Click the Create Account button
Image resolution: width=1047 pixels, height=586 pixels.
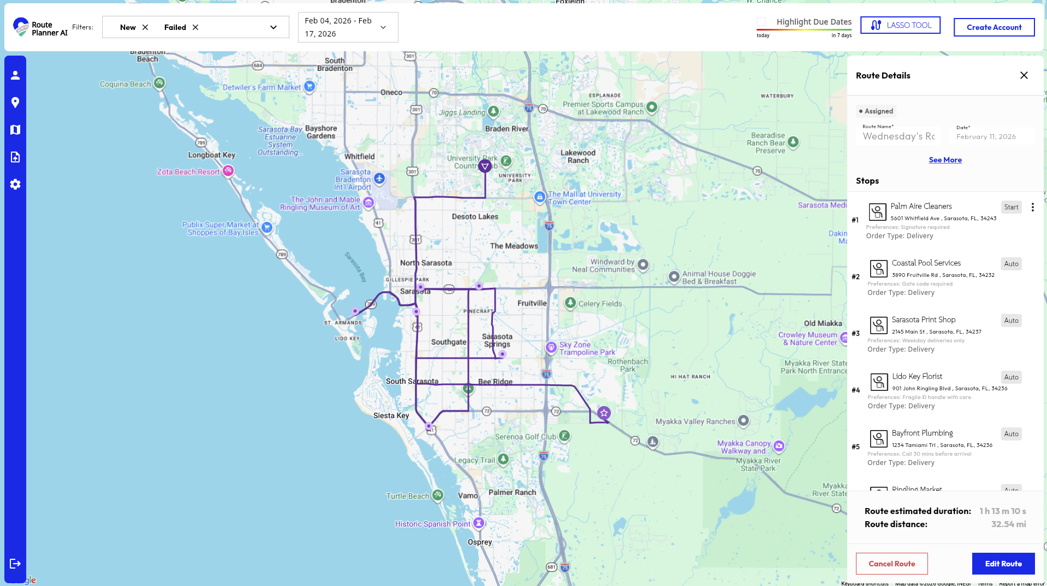click(994, 27)
